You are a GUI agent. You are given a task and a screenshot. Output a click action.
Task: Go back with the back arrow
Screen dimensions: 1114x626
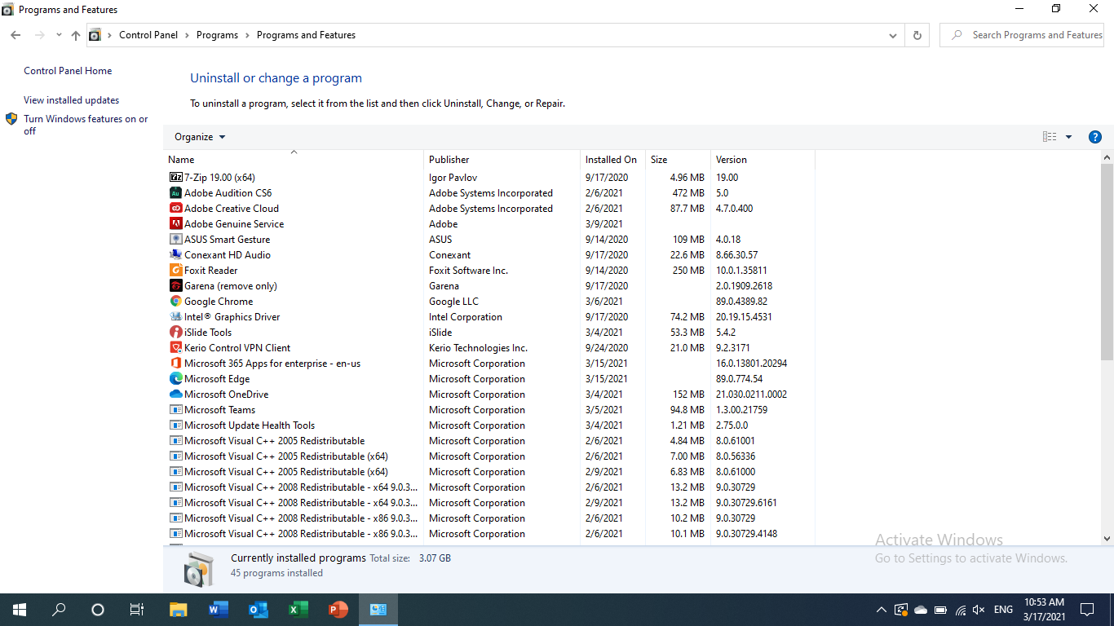15,35
